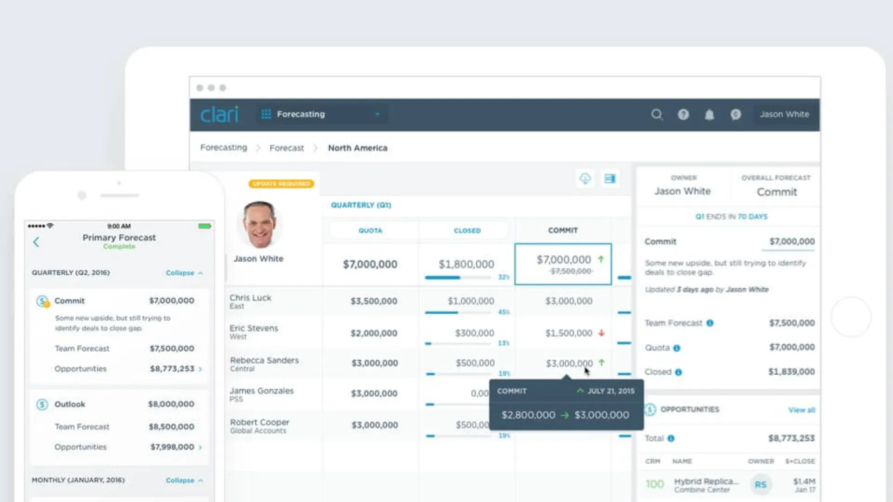The image size is (893, 502).
Task: Select the Closed column tab
Action: [x=467, y=231]
